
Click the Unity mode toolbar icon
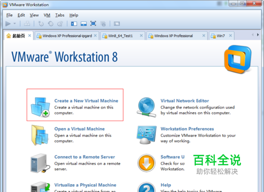click(x=103, y=23)
